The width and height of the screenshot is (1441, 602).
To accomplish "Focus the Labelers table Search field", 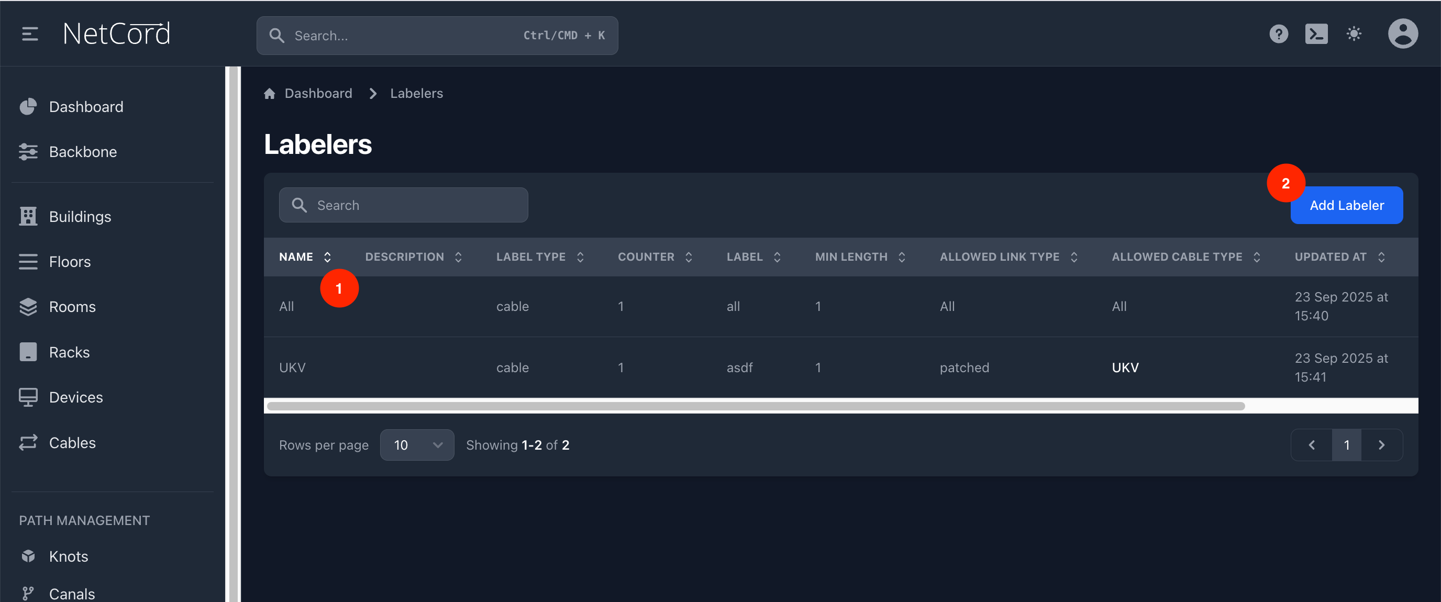I will [x=403, y=205].
